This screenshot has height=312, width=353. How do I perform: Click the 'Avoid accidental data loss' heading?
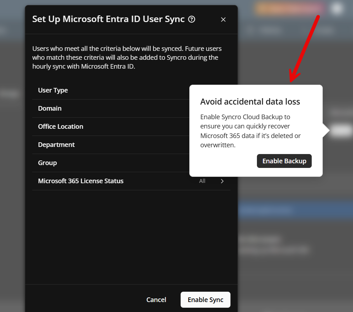(250, 102)
